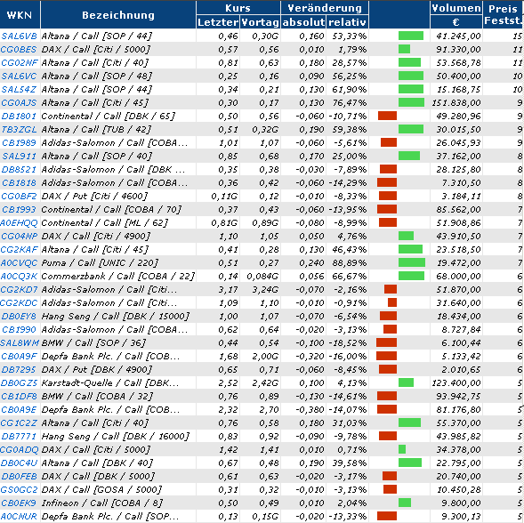The height and width of the screenshot is (523, 524).
Task: Open WKN link CG0BES
Action: click(x=19, y=49)
